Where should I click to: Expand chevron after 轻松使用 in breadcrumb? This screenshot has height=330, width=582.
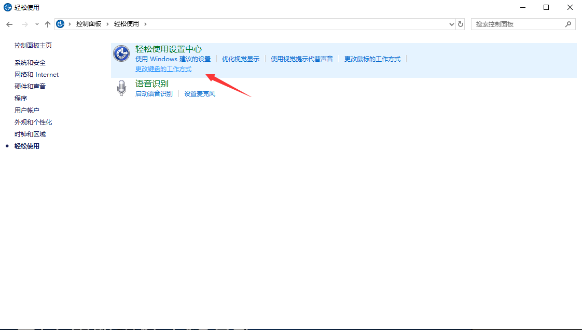click(145, 24)
